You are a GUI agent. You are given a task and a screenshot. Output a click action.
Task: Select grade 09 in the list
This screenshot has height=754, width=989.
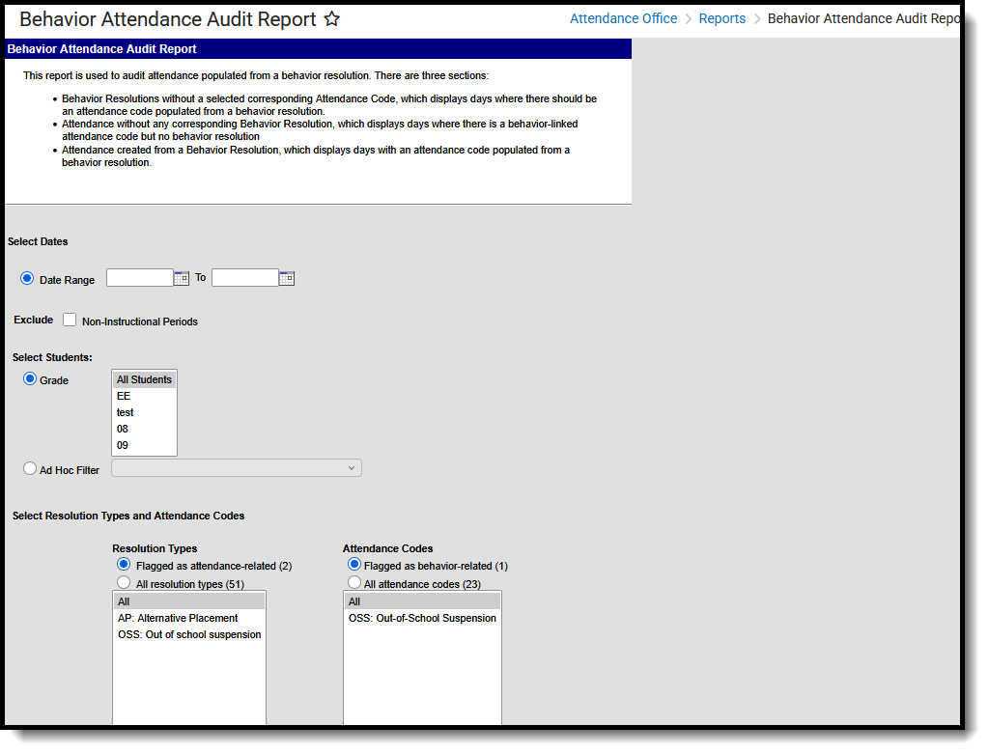(145, 445)
